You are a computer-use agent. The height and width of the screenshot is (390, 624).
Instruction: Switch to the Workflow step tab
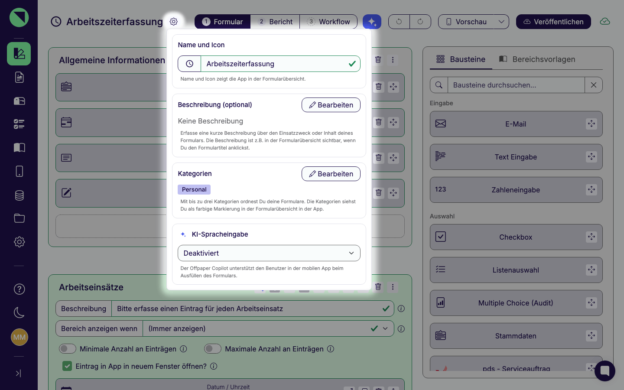(x=328, y=22)
